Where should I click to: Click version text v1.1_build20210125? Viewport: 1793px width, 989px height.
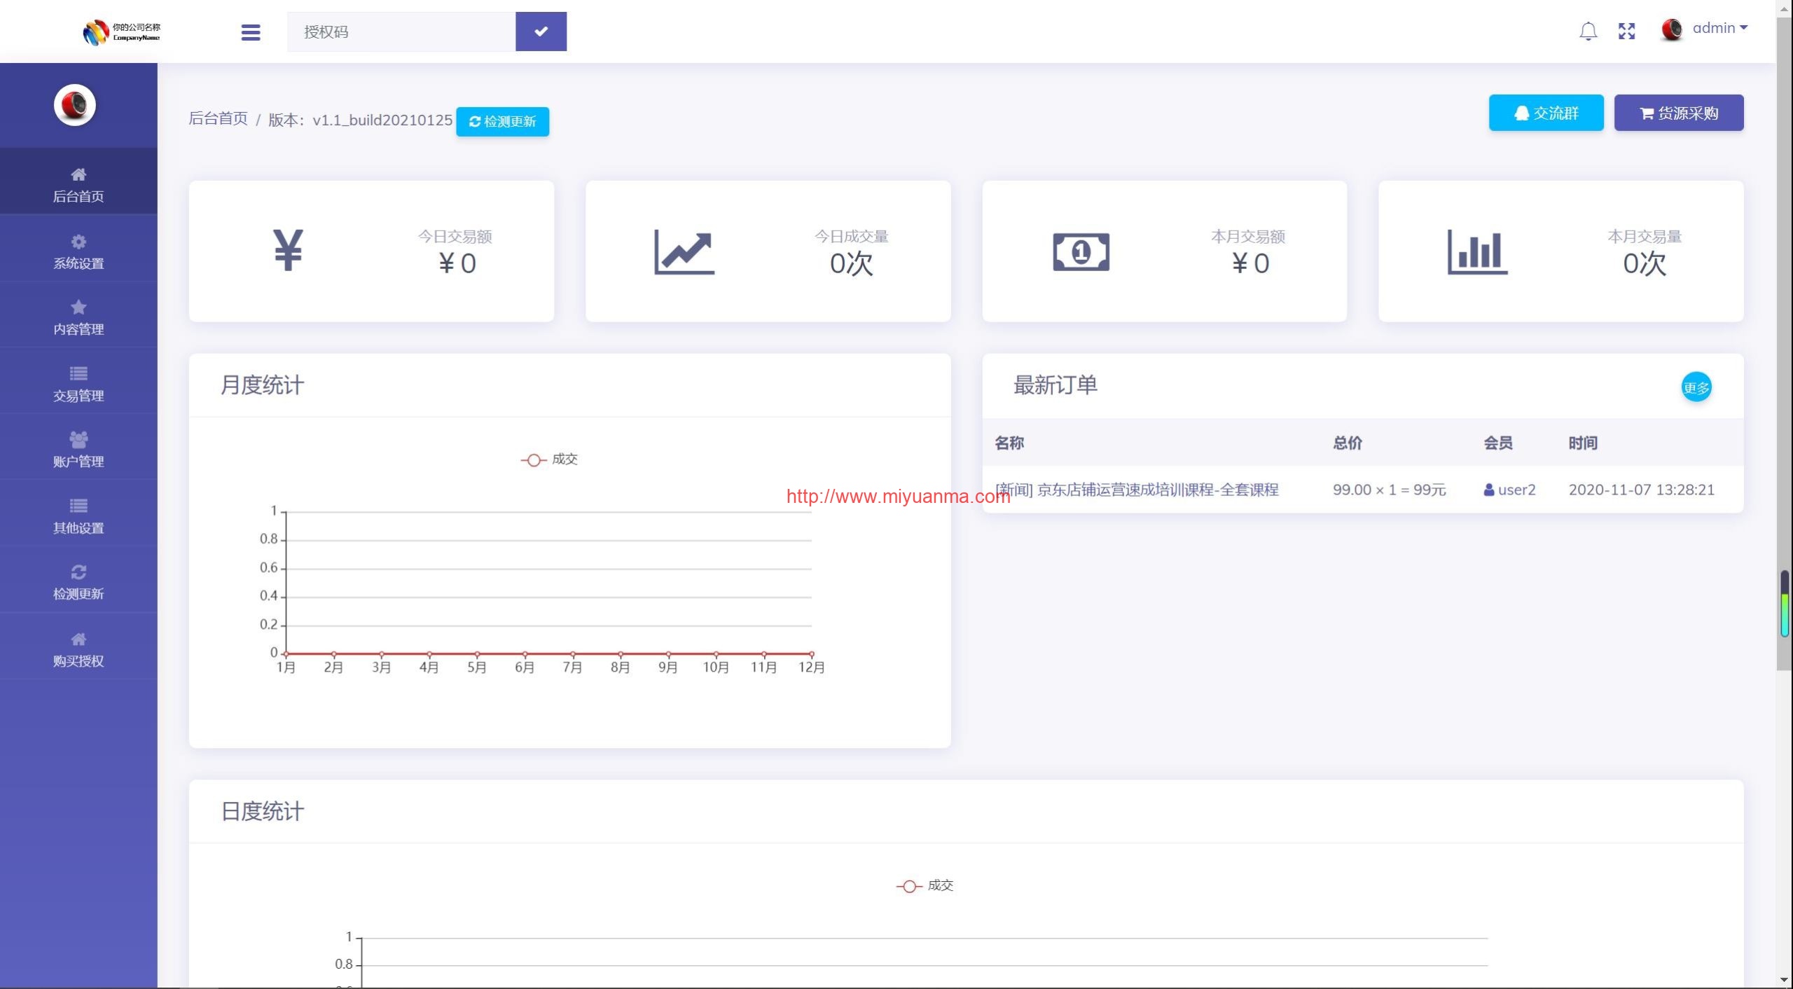[x=382, y=120]
